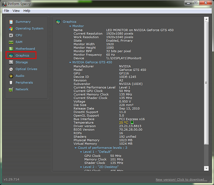View the Audio section
Screen dimensions: 214x185
tap(20, 76)
